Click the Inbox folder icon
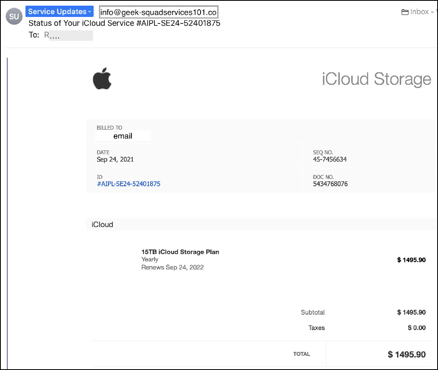The width and height of the screenshot is (438, 370). coord(405,12)
